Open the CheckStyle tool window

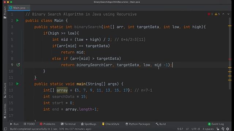click(110, 124)
